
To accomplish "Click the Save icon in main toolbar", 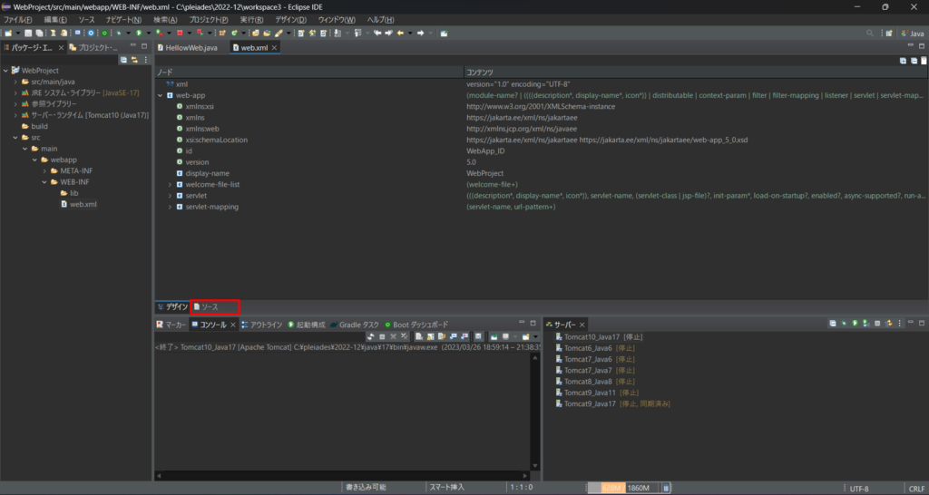I will point(29,34).
